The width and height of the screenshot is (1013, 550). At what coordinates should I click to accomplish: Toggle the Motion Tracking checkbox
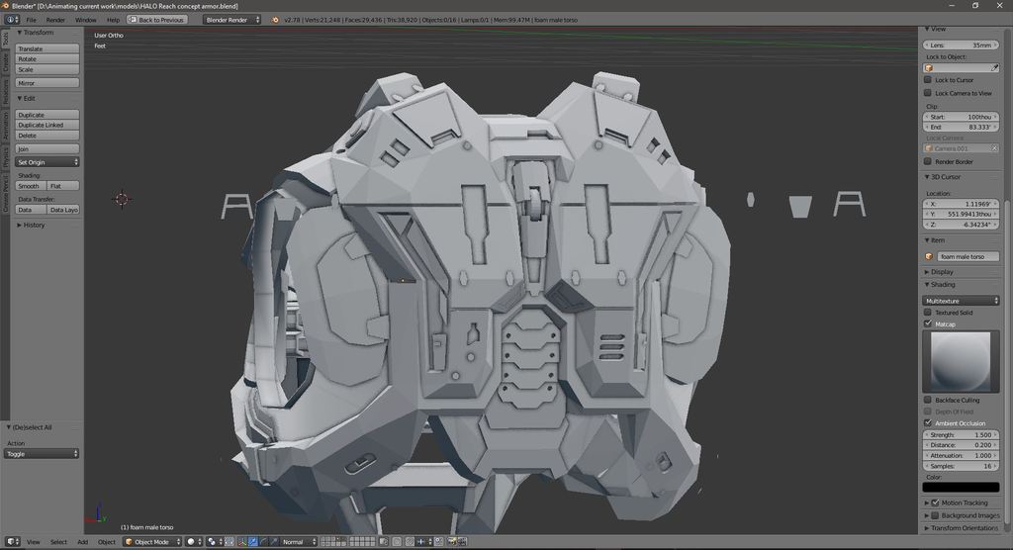click(x=935, y=503)
